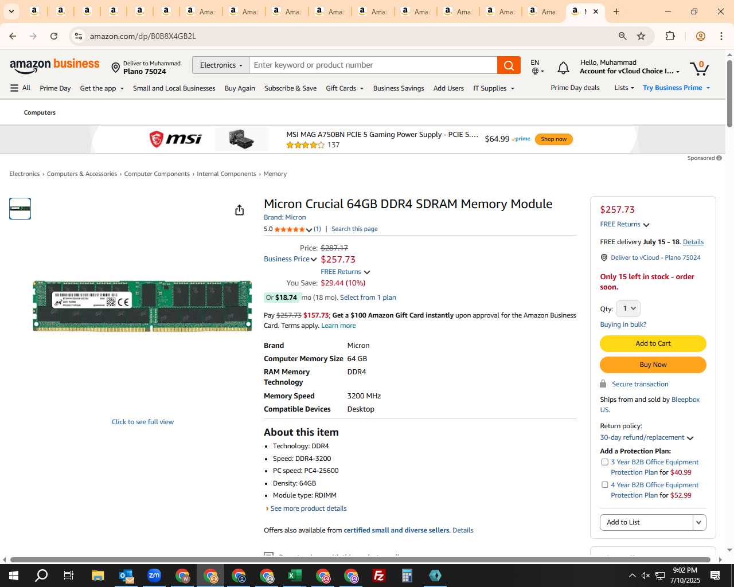The image size is (734, 587).
Task: Open FileZilla from the taskbar
Action: (378, 576)
